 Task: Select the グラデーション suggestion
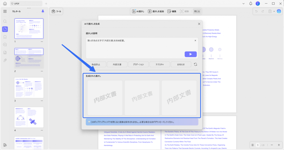click(x=138, y=64)
